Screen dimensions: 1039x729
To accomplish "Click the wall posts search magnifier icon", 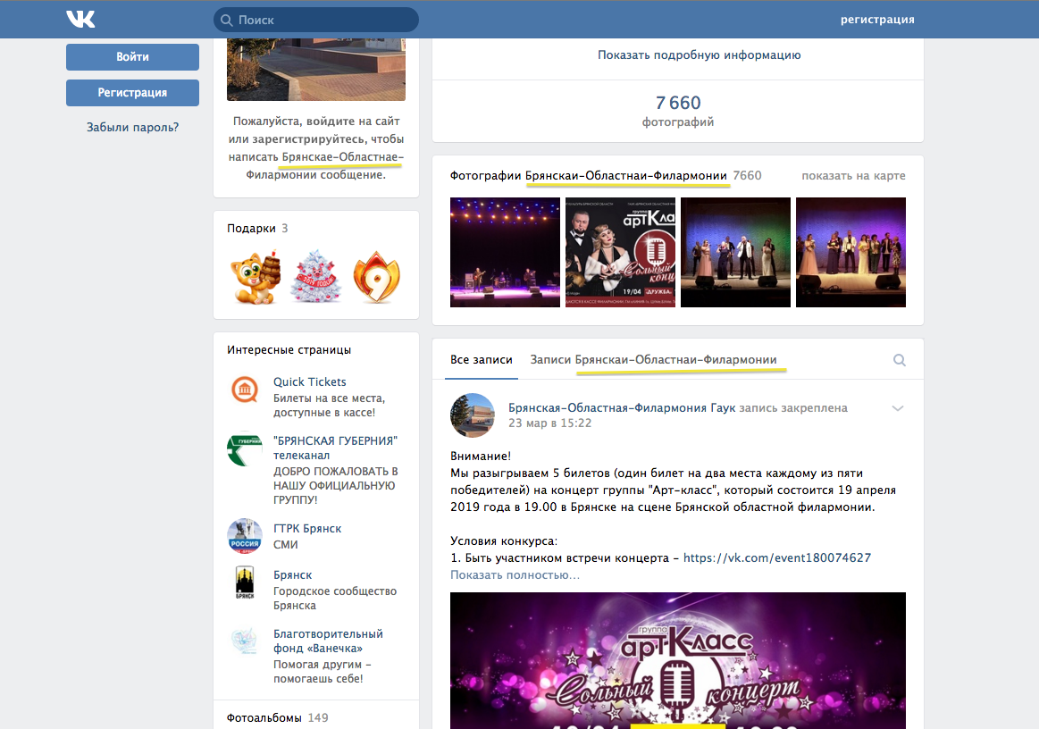I will 899,360.
